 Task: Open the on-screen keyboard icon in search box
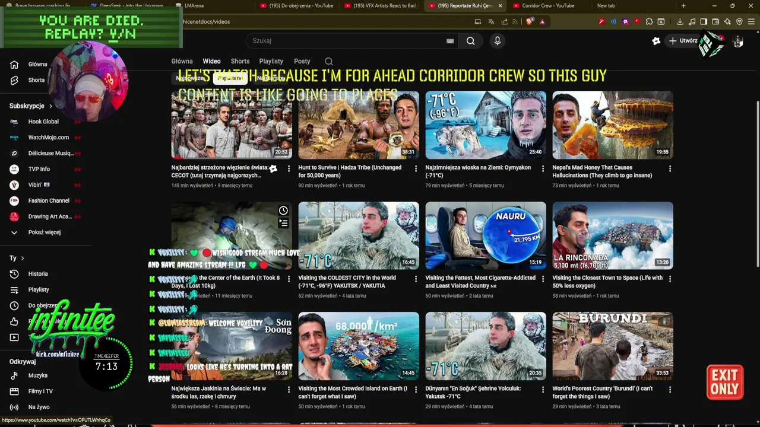point(450,41)
